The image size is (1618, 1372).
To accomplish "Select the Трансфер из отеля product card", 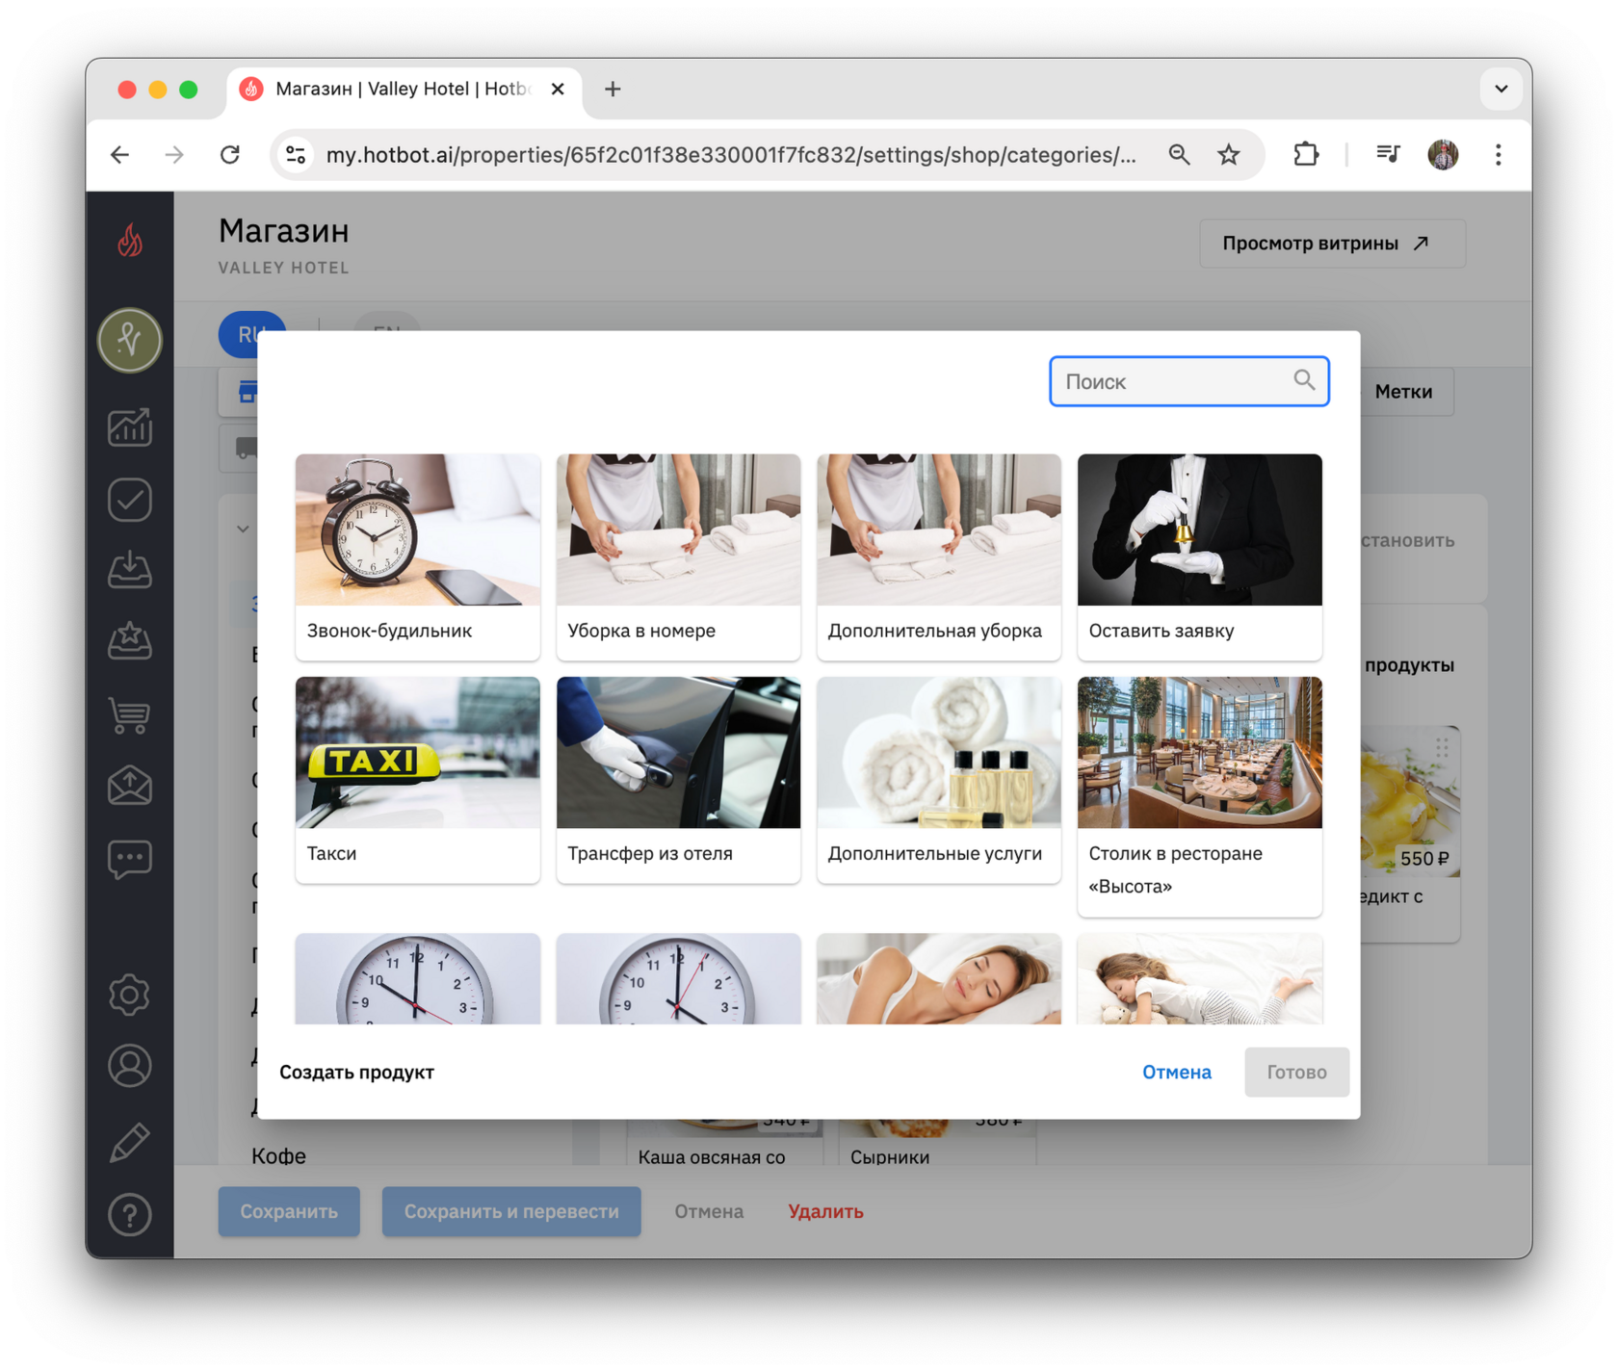I will 678,779.
